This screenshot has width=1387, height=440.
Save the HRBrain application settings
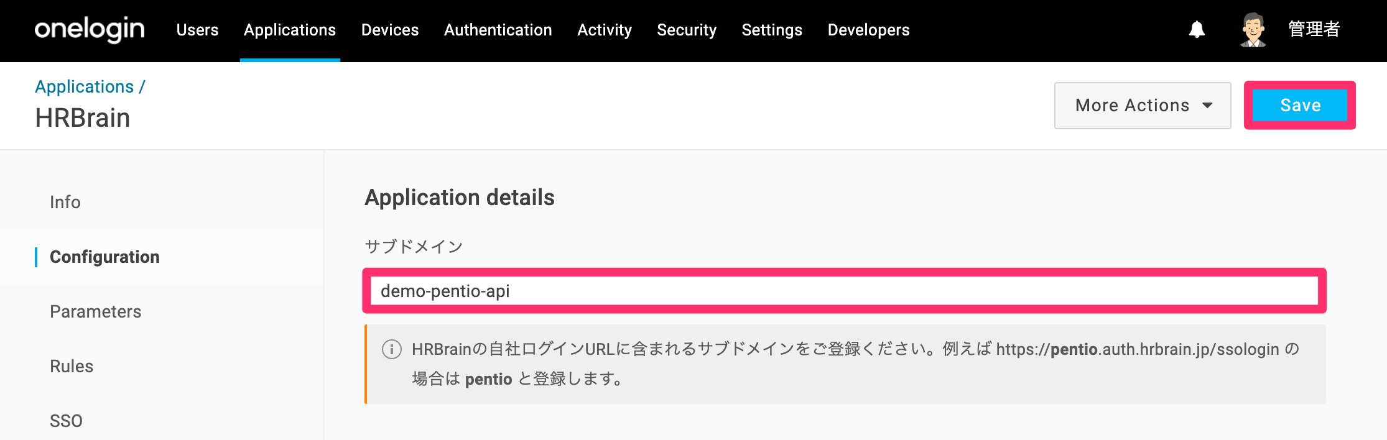[1300, 105]
